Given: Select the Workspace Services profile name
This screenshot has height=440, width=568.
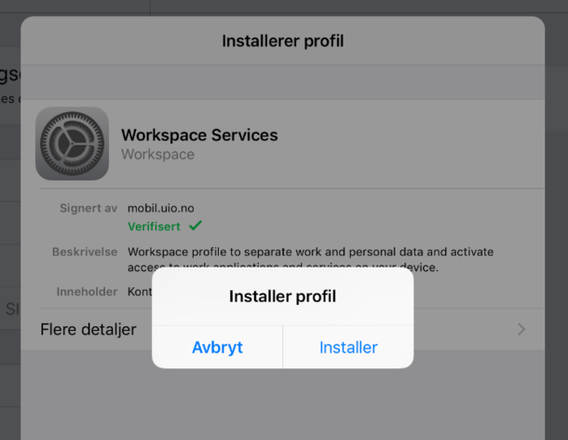Looking at the screenshot, I should pyautogui.click(x=199, y=134).
